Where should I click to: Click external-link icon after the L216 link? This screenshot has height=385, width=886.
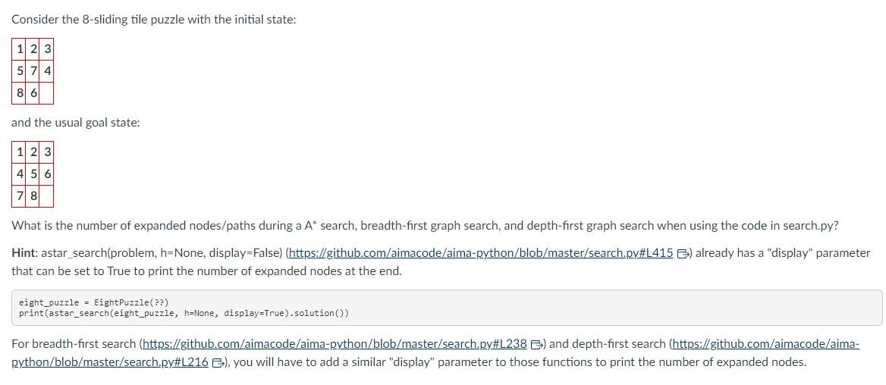pyautogui.click(x=218, y=363)
